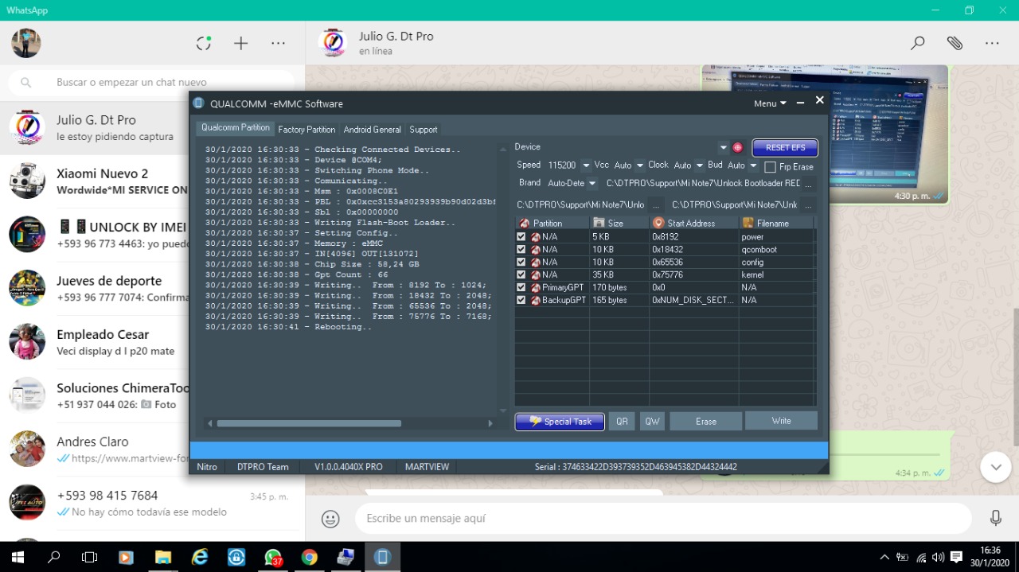
Task: Uncheck the power partition row checkbox
Action: click(x=521, y=236)
